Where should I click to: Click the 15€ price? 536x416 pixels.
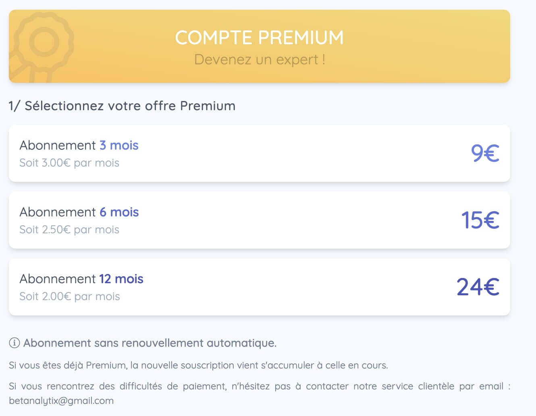tap(480, 220)
